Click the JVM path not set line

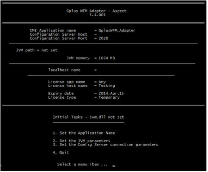pos(37,50)
